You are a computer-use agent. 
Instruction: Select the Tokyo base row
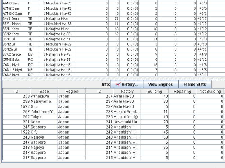click(x=113, y=117)
